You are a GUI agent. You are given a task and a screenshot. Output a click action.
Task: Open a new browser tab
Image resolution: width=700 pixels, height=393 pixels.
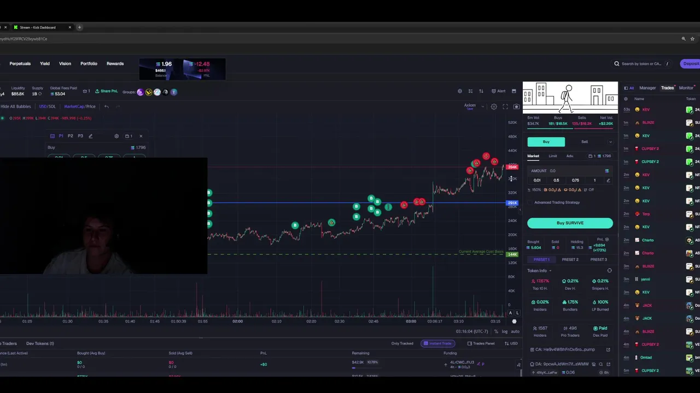point(79,27)
